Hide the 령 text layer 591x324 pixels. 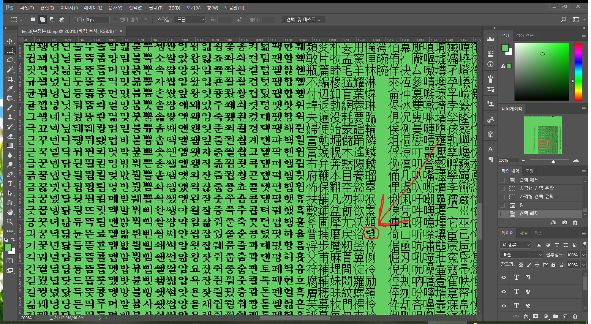[x=504, y=291]
